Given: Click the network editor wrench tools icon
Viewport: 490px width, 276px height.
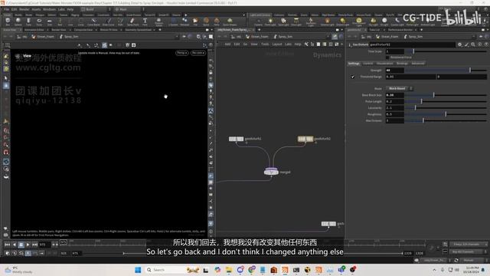Looking at the screenshot, I should (306, 44).
